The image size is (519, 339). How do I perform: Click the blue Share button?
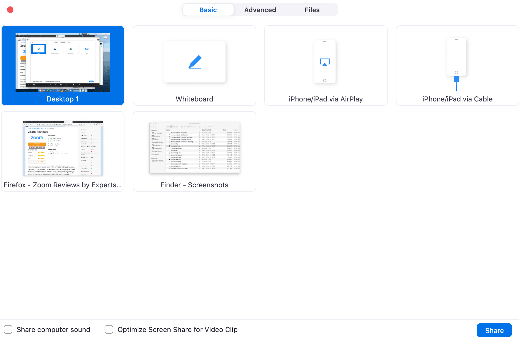494,330
